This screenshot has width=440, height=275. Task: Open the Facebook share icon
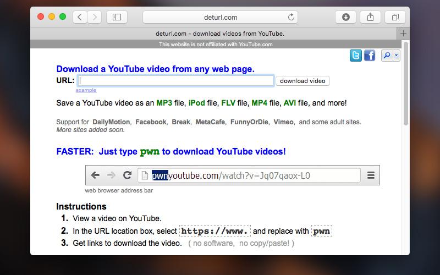(x=370, y=56)
